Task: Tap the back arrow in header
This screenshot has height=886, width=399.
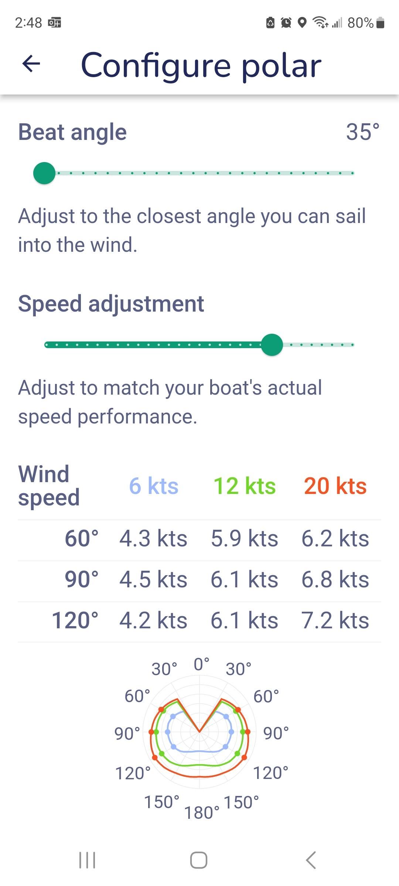Action: click(31, 64)
